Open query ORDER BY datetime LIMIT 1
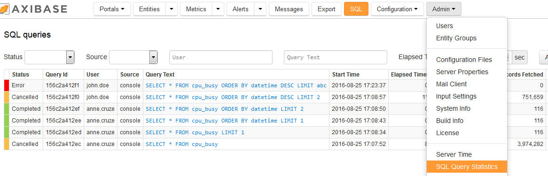This screenshot has height=176, width=548. (225, 121)
